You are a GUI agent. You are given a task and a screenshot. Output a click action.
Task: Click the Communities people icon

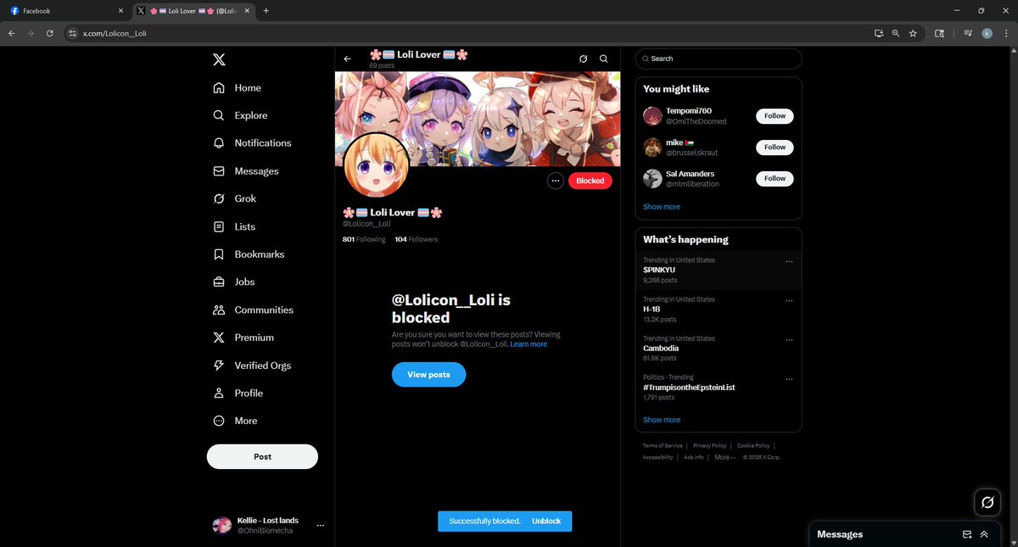point(219,310)
